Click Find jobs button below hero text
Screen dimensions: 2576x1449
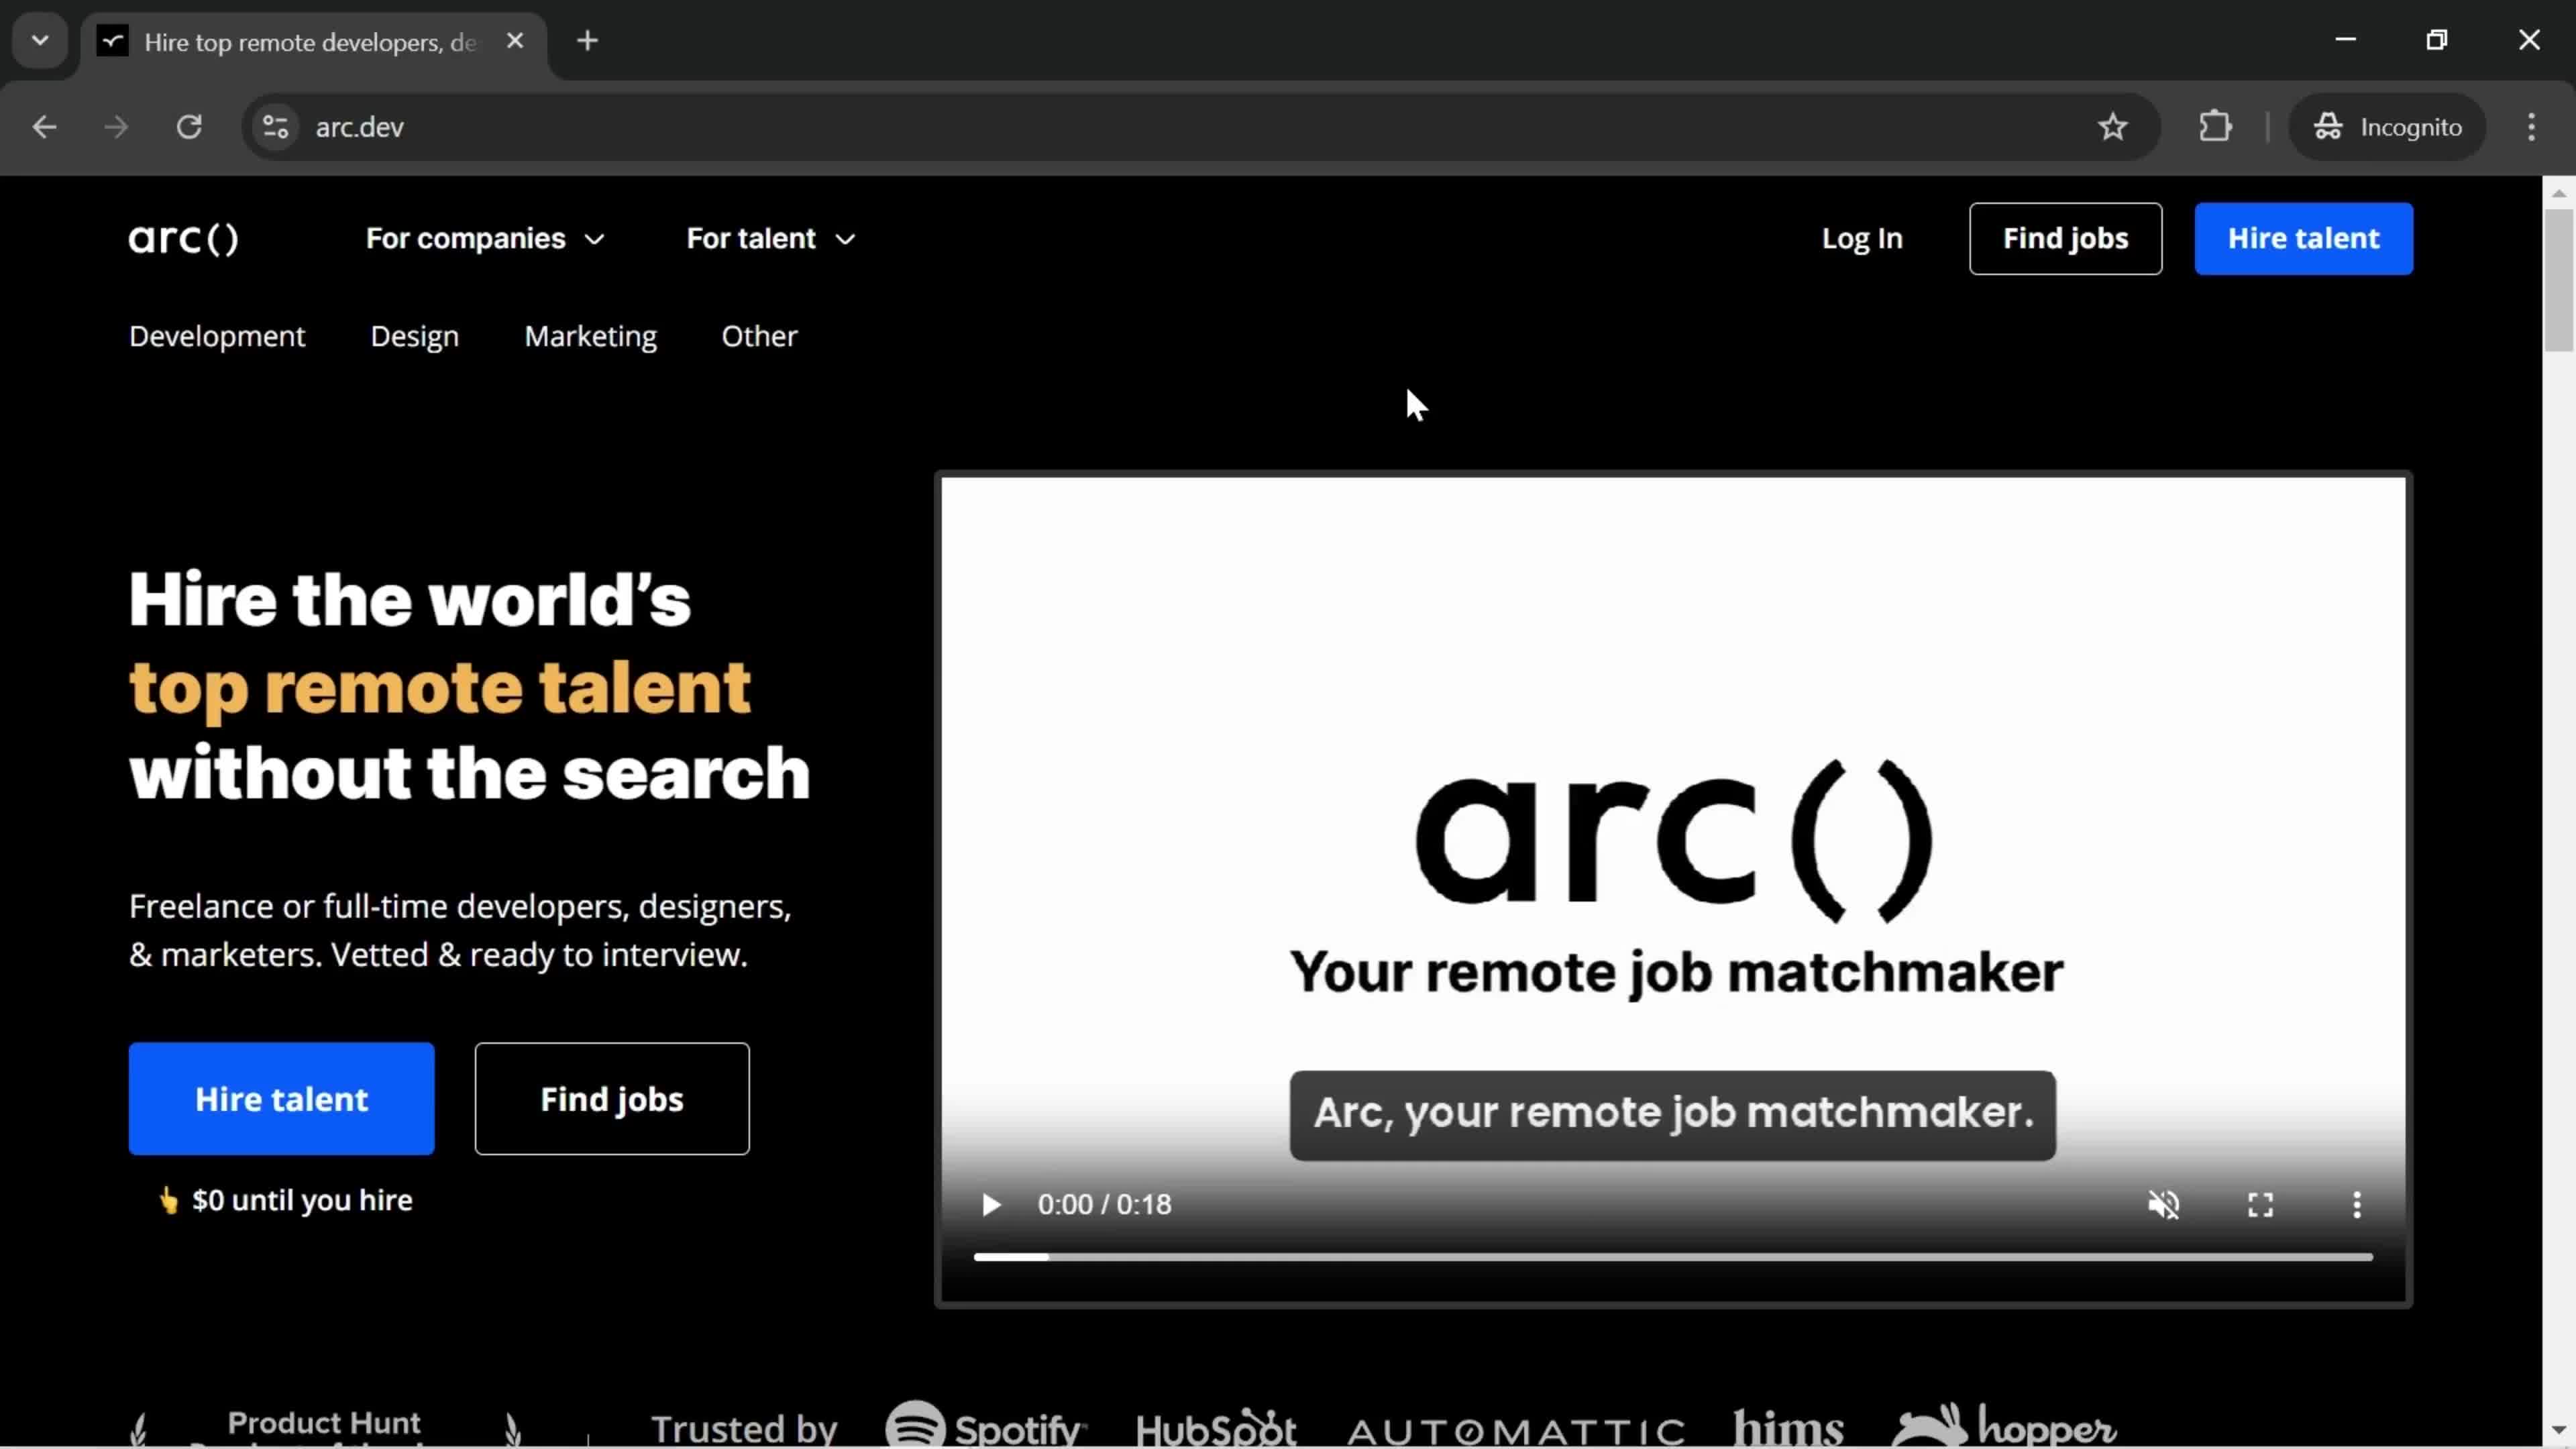point(612,1099)
